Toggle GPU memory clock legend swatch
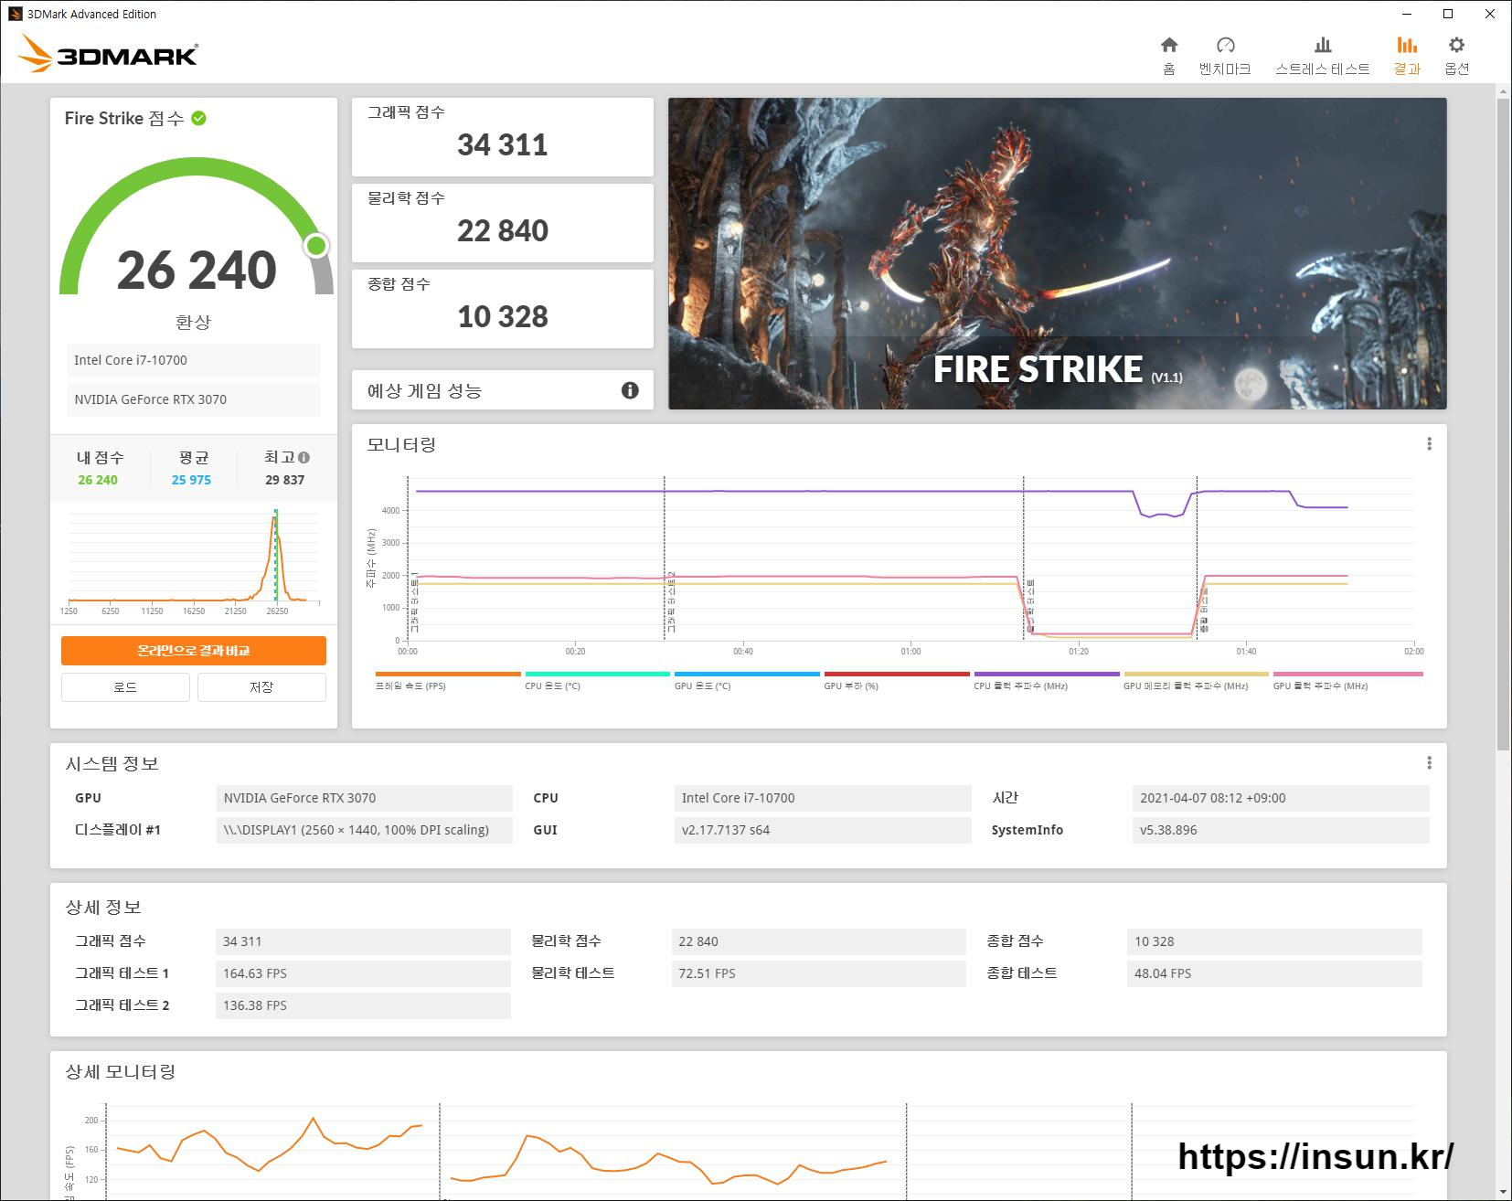Viewport: 1512px width, 1201px height. 1196,674
